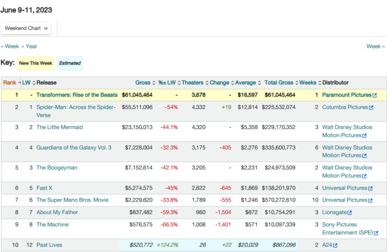Image resolution: width=387 pixels, height=252 pixels.
Task: Go to the previous Week link
Action: (x=10, y=46)
